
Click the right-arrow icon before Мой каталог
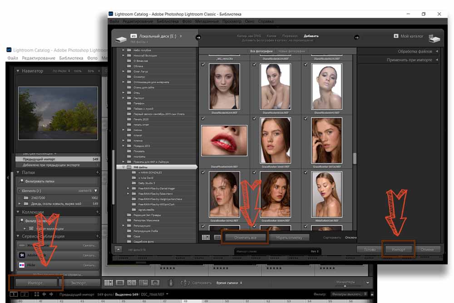click(x=356, y=37)
